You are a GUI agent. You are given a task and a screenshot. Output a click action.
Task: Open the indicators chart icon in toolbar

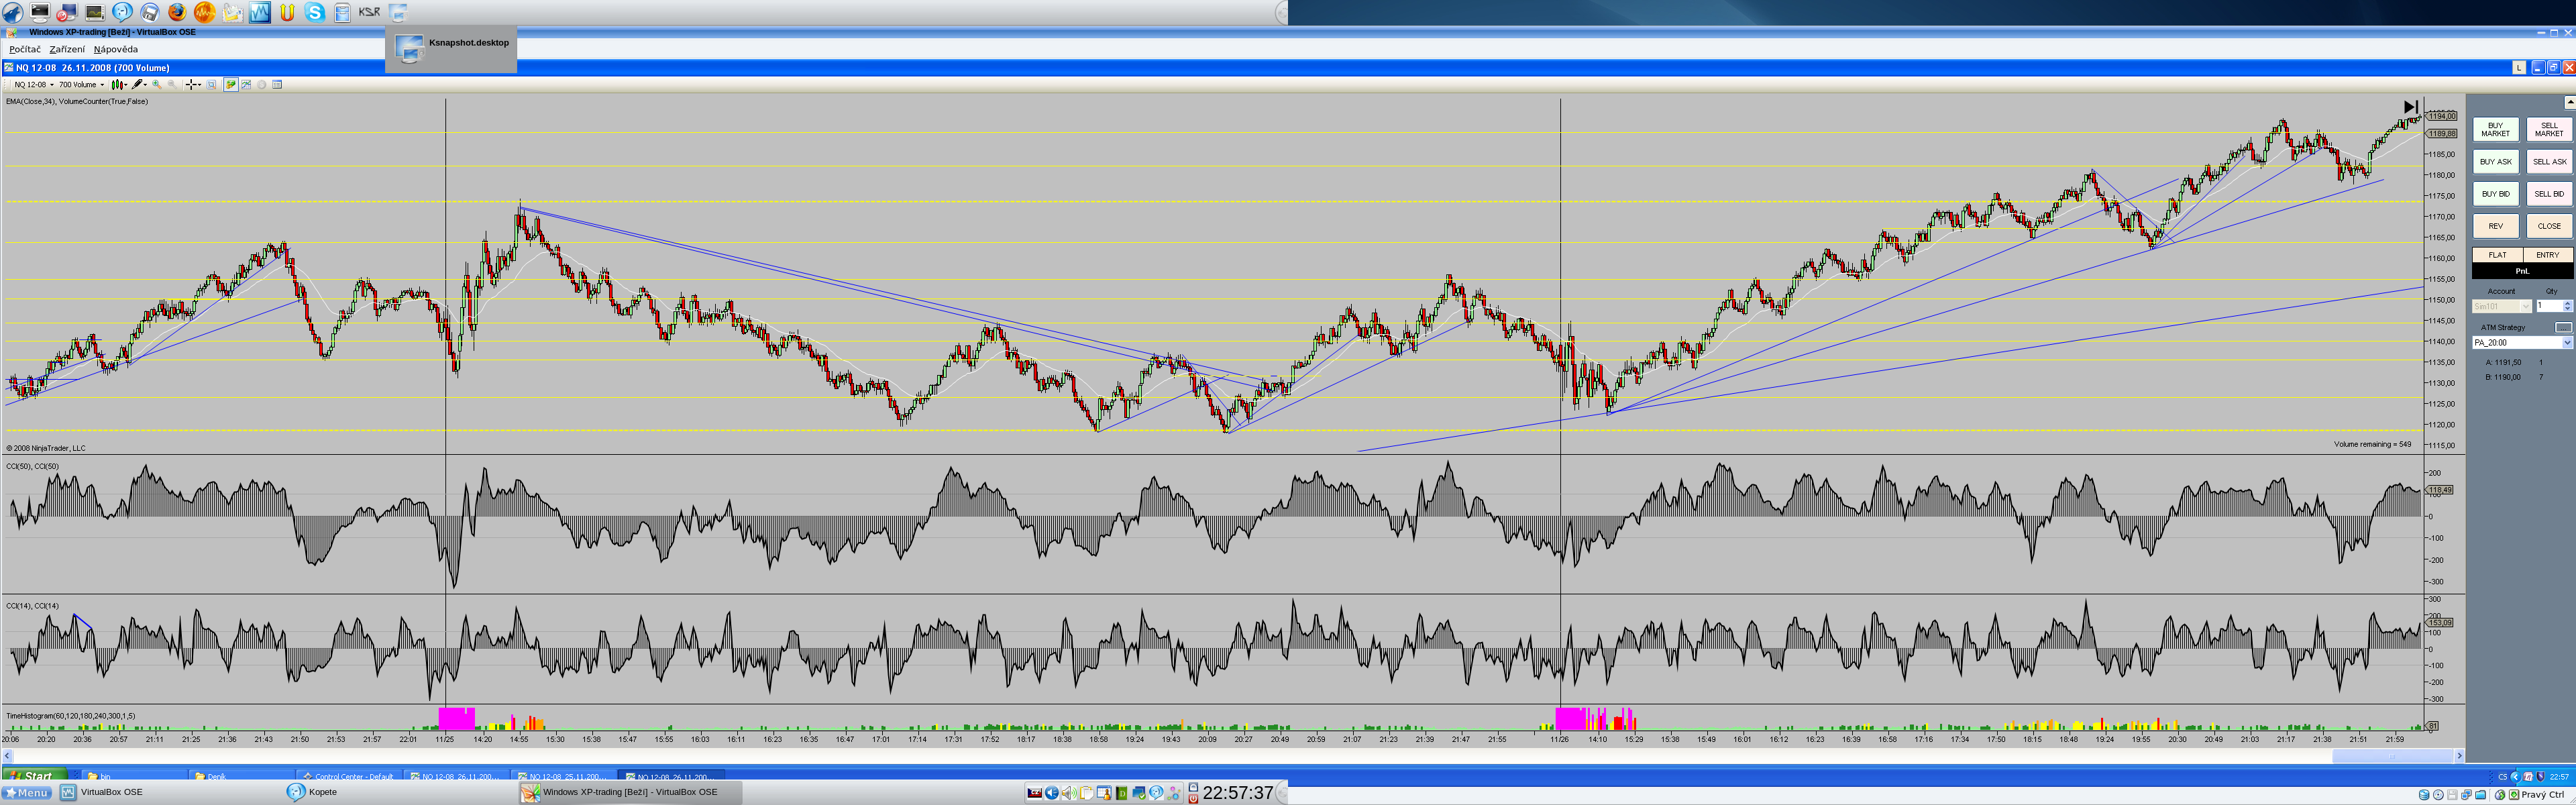pyautogui.click(x=246, y=85)
